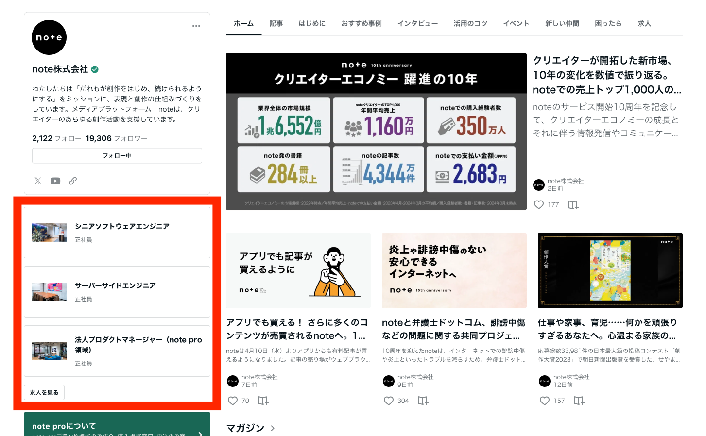Click the シニアソフトウェアエンジニア office photo
Screen dimensions: 706x436
50,233
